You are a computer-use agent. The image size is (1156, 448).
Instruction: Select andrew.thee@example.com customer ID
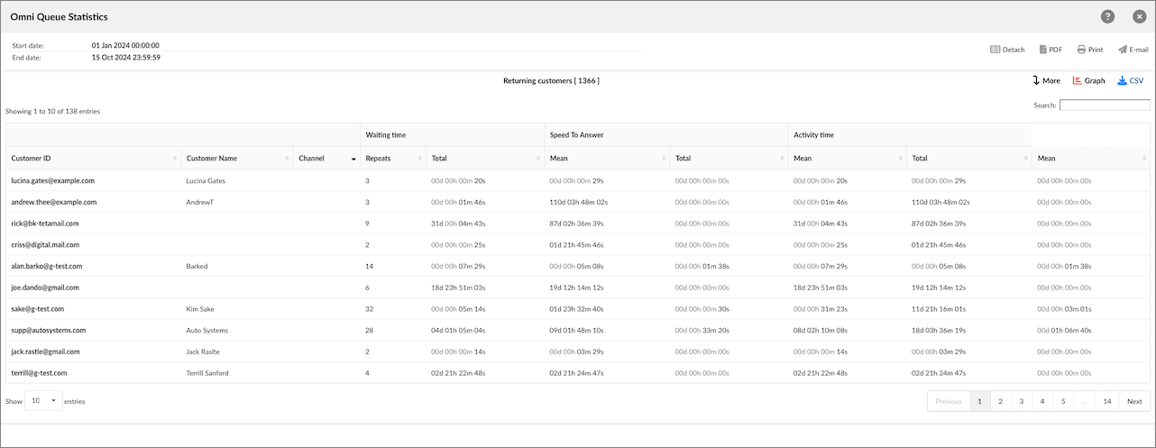pyautogui.click(x=53, y=202)
